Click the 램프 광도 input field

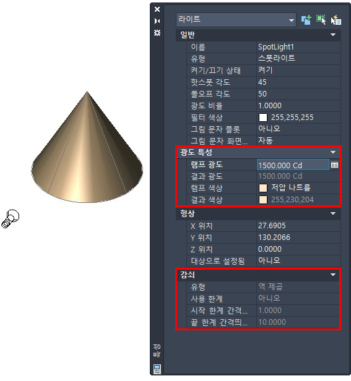293,165
